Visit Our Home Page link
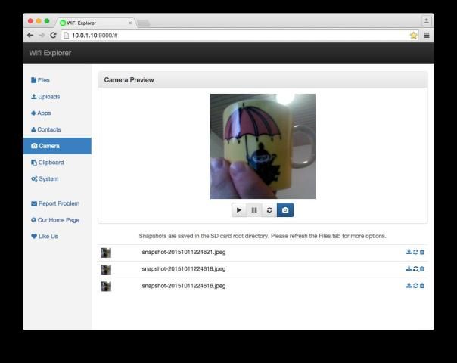Viewport: 457px width, 363px height. click(58, 220)
